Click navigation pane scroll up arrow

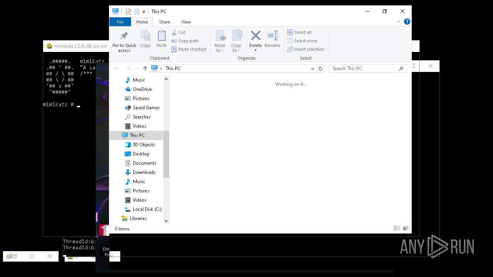click(166, 79)
